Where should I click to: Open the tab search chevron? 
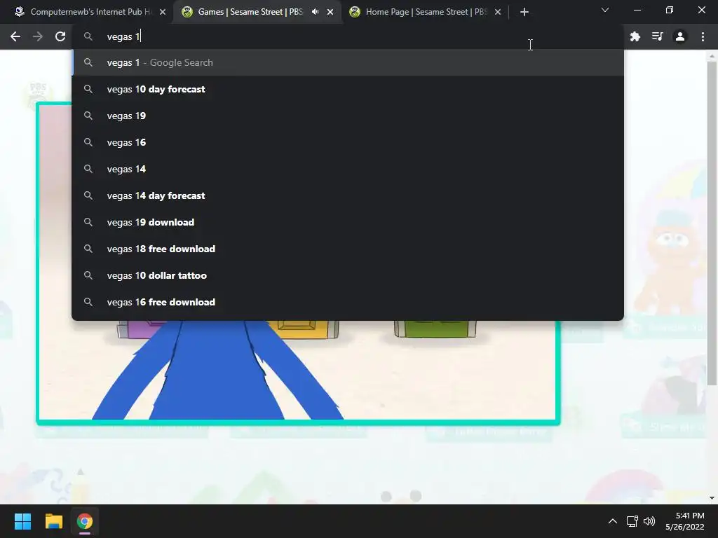click(605, 10)
